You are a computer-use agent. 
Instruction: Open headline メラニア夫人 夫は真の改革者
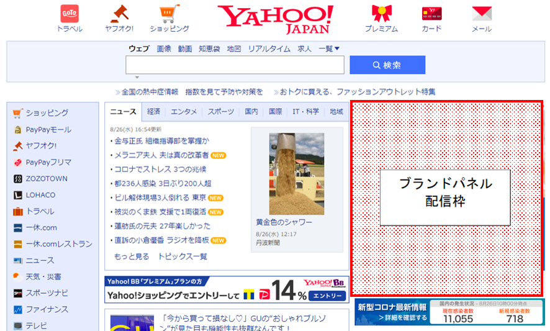pyautogui.click(x=161, y=155)
